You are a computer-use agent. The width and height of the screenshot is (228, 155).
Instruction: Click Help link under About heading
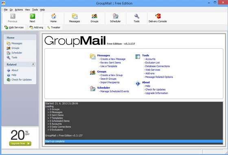tap(148, 86)
